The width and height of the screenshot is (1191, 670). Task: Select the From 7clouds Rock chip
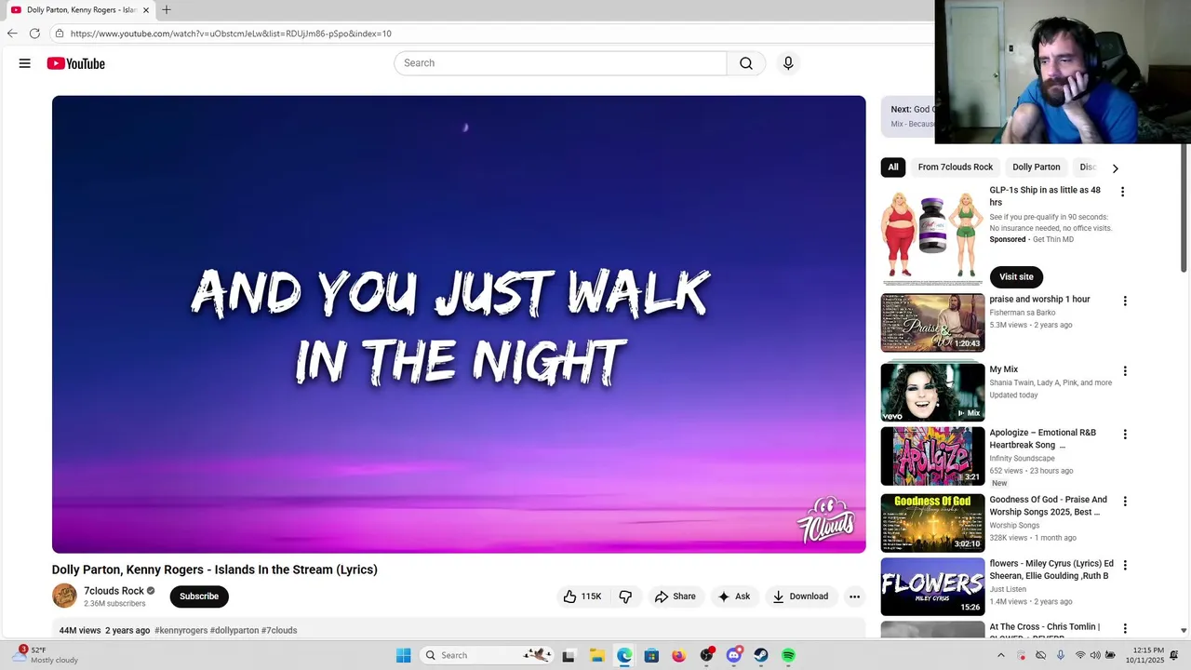pyautogui.click(x=956, y=167)
